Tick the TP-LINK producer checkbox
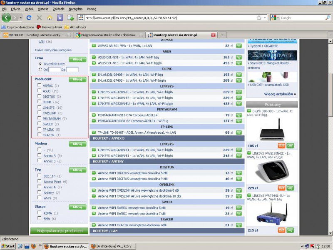333x250 pixels. (x=39, y=130)
